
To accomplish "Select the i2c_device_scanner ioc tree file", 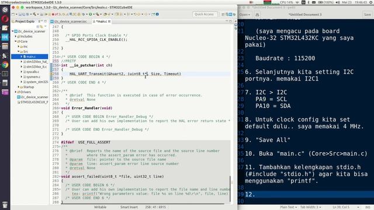I will pos(33,97).
